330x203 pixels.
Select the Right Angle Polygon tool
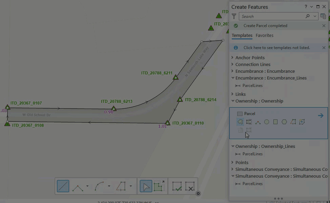(x=293, y=122)
